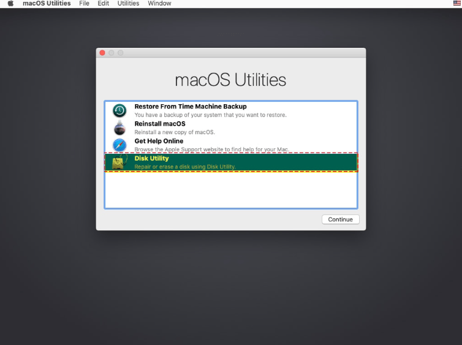Click 'You have a backup of your system' description

tap(210, 115)
